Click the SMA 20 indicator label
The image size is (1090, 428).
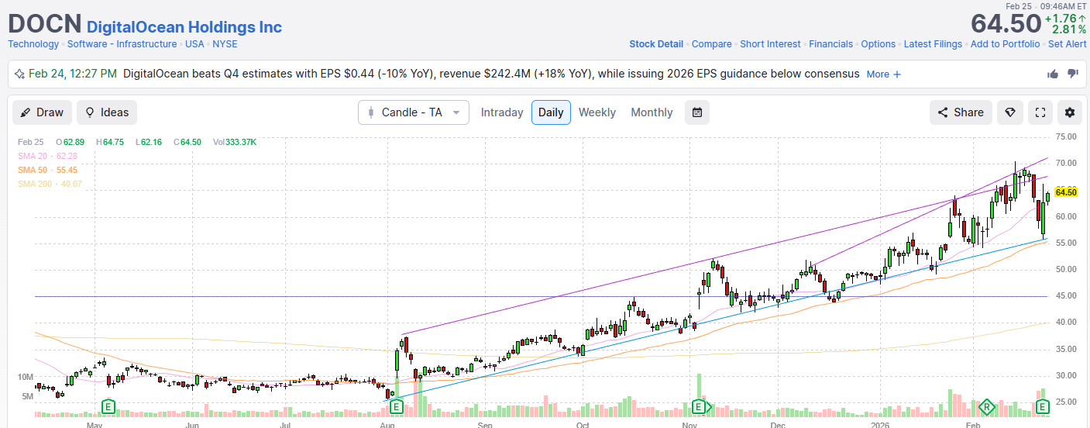(48, 156)
